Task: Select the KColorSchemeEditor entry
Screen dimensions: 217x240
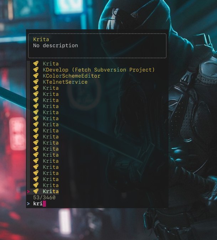Action: pyautogui.click(x=72, y=76)
